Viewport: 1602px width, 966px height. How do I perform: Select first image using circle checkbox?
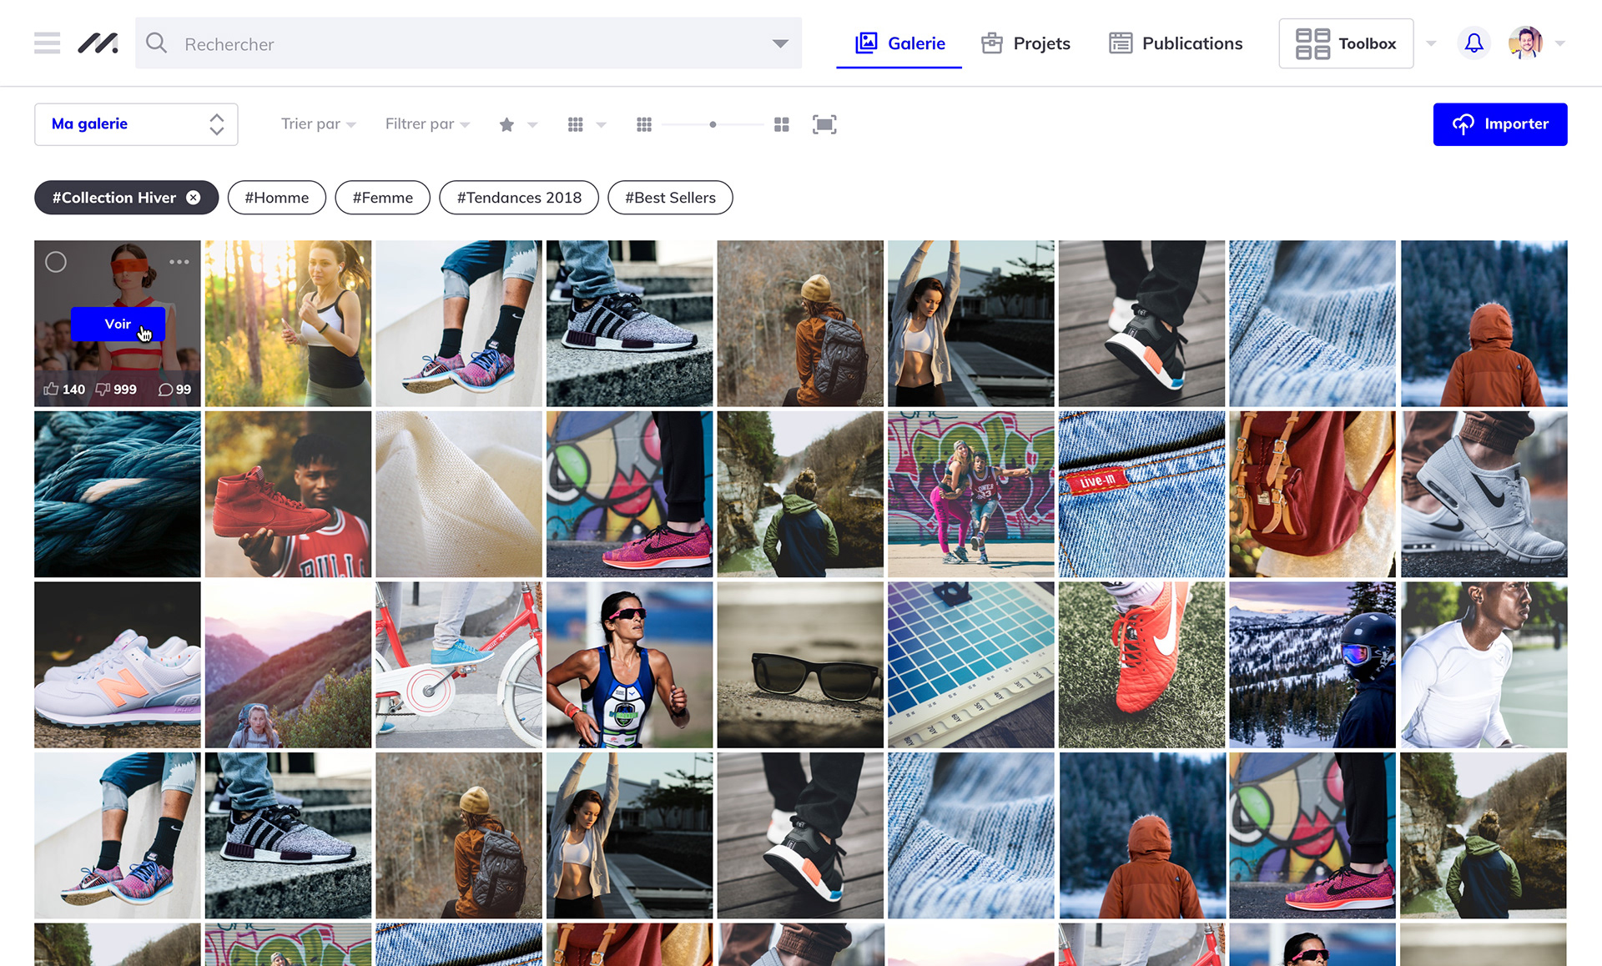[56, 262]
